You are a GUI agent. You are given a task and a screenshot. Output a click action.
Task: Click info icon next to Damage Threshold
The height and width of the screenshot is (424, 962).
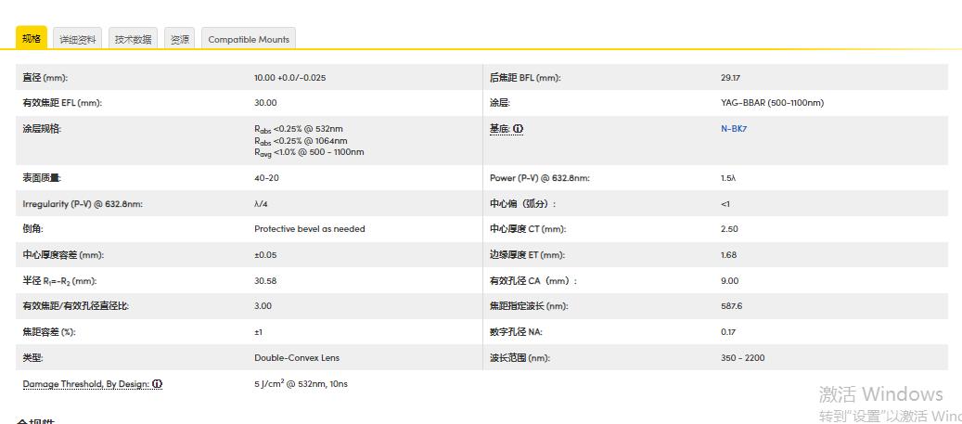(158, 383)
